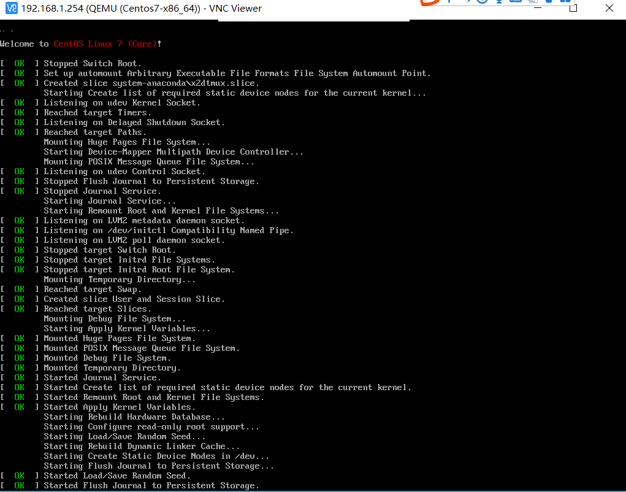
Task: Click 'Starting Apply Kernel Variables...' line
Action: tap(127, 329)
